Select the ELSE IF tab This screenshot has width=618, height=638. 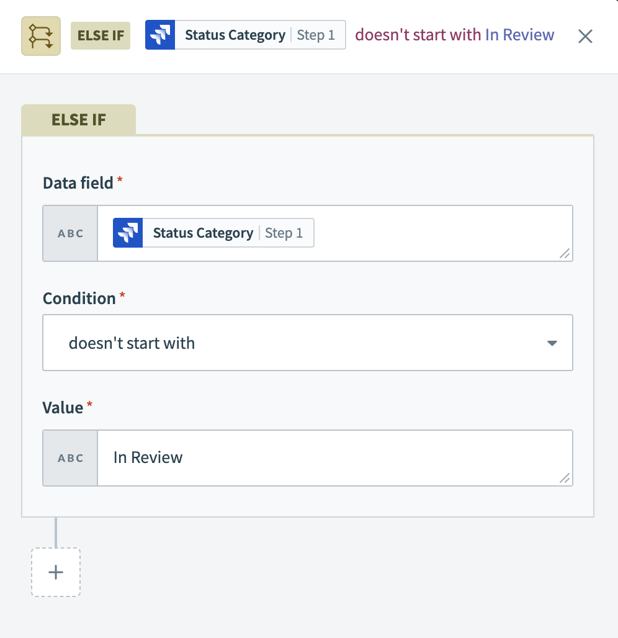79,120
